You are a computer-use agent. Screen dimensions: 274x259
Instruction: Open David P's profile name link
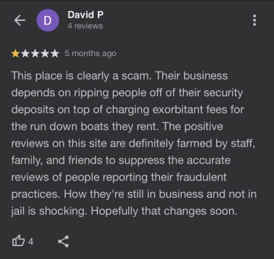pyautogui.click(x=86, y=15)
